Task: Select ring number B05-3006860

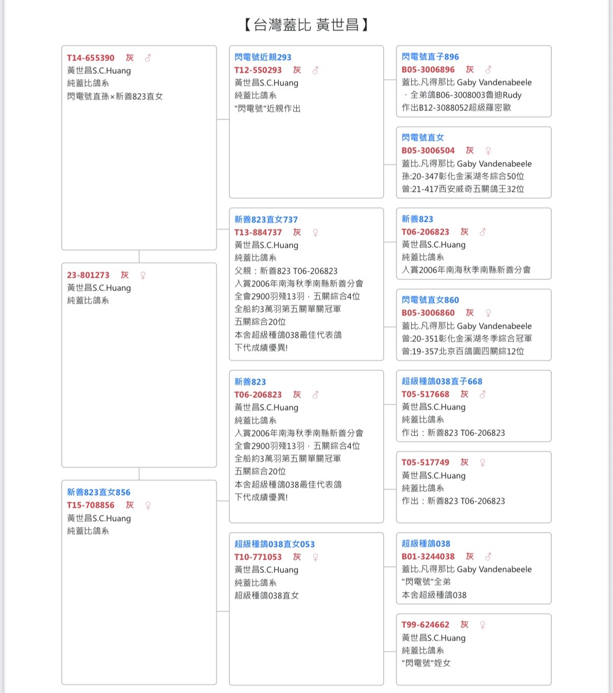Action: click(428, 313)
